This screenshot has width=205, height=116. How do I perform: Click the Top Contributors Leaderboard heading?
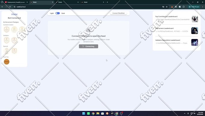tap(166, 17)
